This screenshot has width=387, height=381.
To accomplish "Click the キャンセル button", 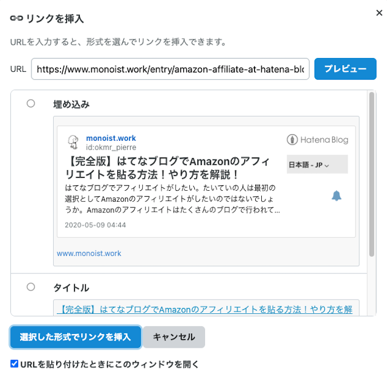I will (174, 337).
